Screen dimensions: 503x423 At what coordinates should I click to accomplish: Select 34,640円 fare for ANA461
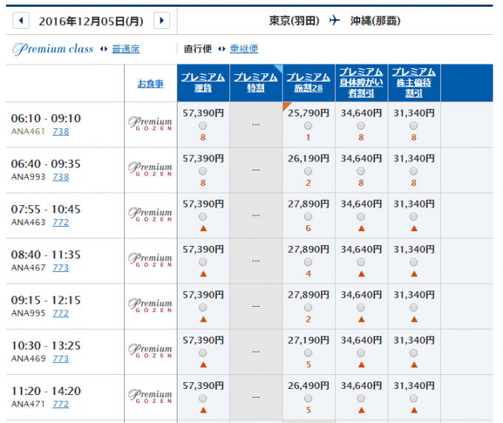coord(361,126)
